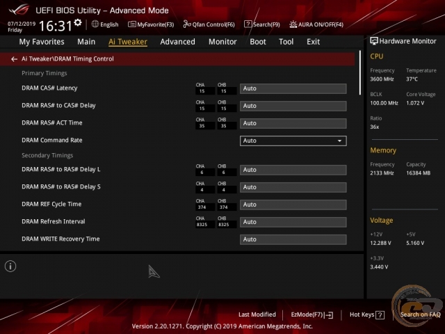Go to the Monitor tab

click(222, 42)
